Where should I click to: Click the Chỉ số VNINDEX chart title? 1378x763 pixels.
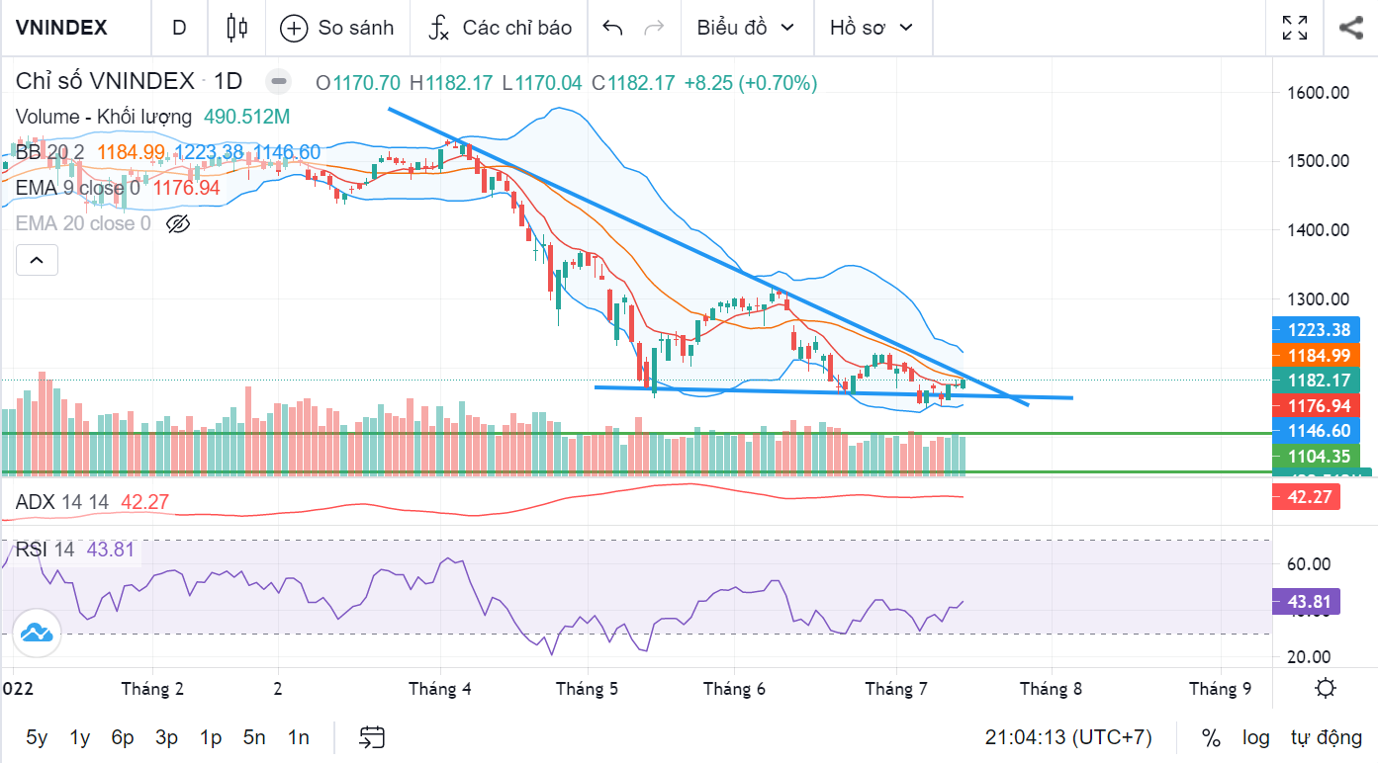(104, 82)
